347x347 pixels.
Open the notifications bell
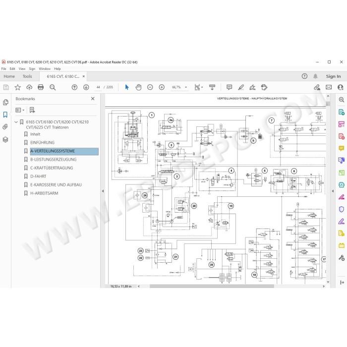click(x=315, y=76)
